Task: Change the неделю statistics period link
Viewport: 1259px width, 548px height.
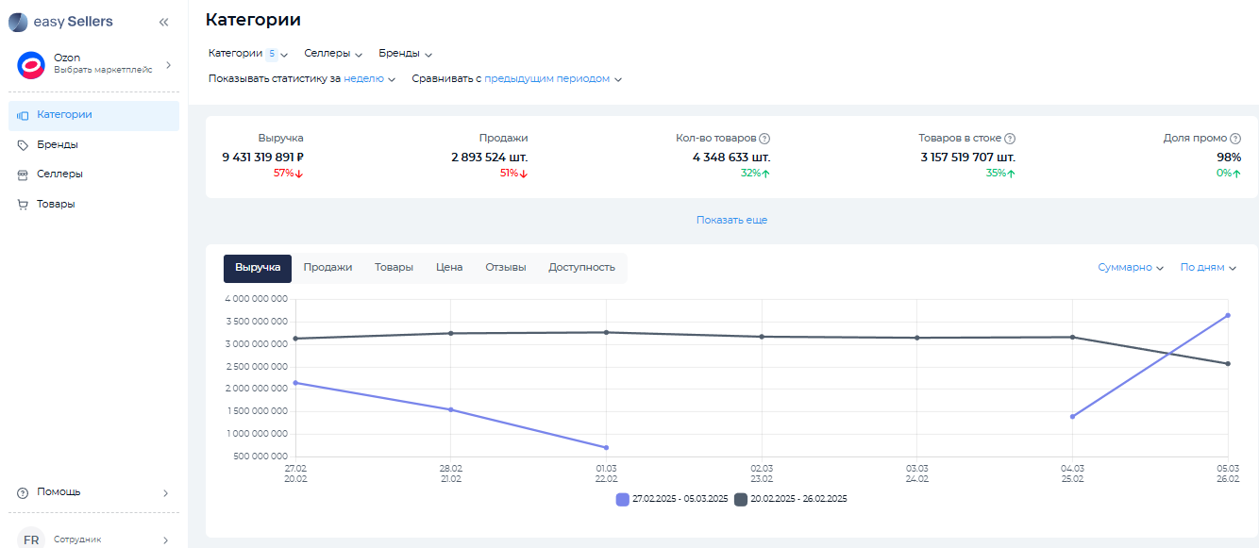Action: pos(368,79)
